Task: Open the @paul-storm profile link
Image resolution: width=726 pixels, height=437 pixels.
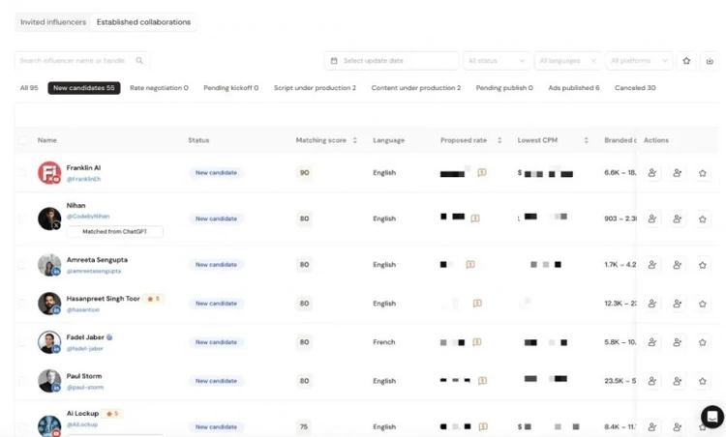Action: click(x=85, y=387)
